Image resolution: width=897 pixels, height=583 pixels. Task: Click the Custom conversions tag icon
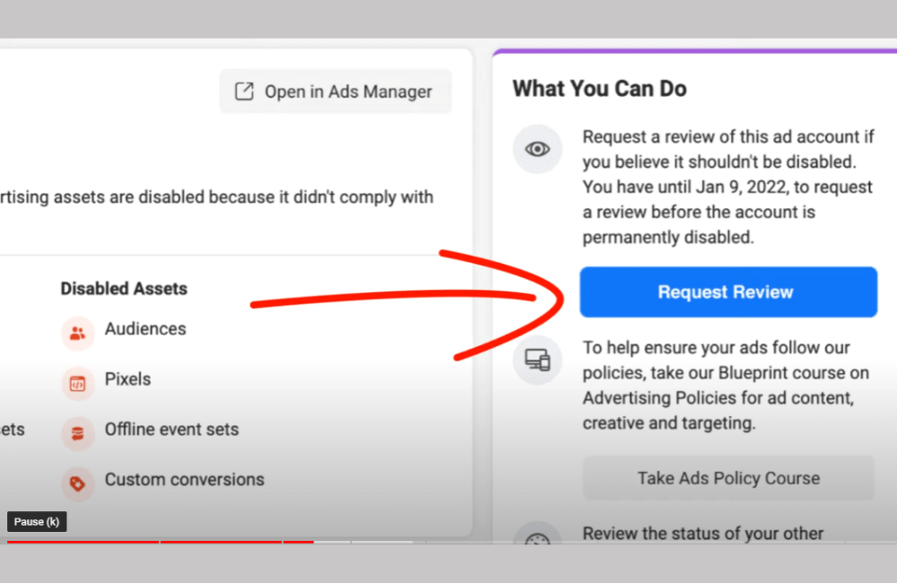coord(78,484)
